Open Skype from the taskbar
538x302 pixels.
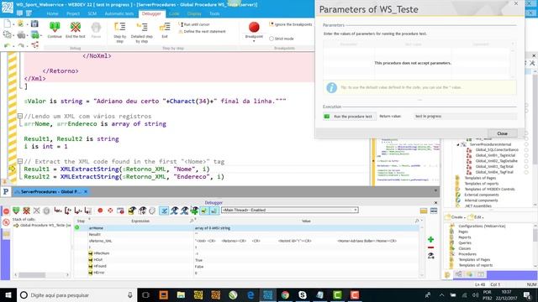tap(303, 294)
